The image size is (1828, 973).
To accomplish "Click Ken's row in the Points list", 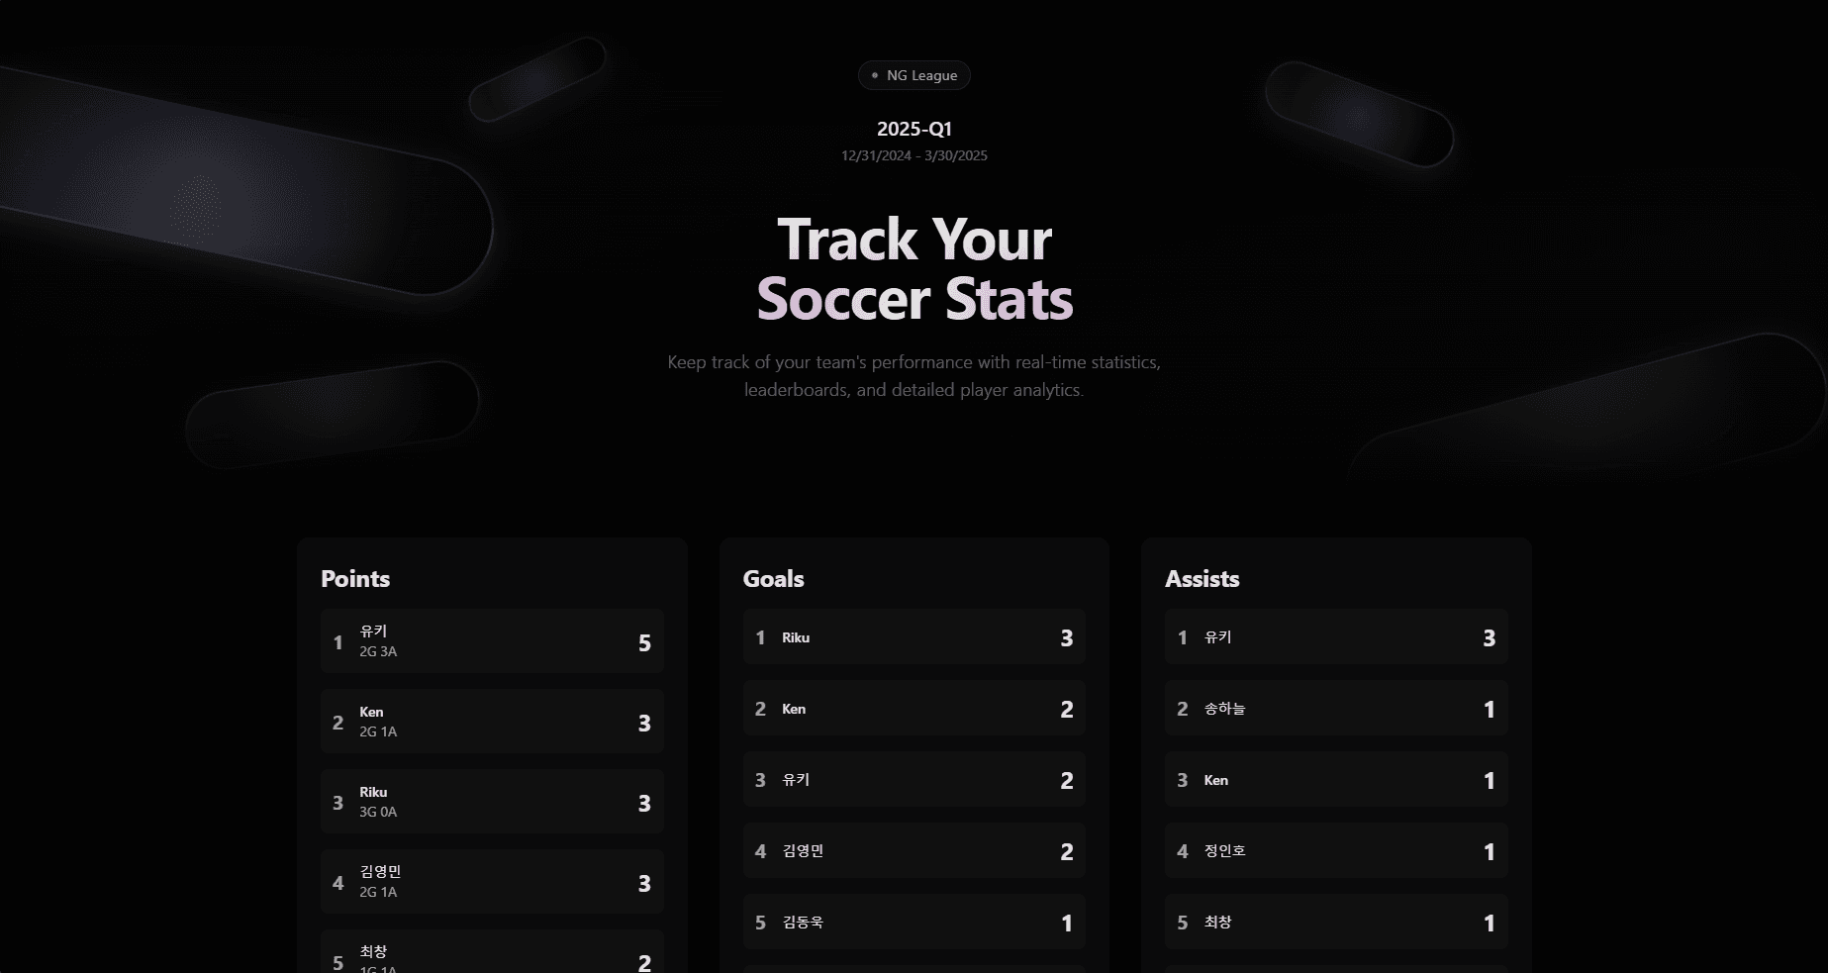I will pos(492,721).
